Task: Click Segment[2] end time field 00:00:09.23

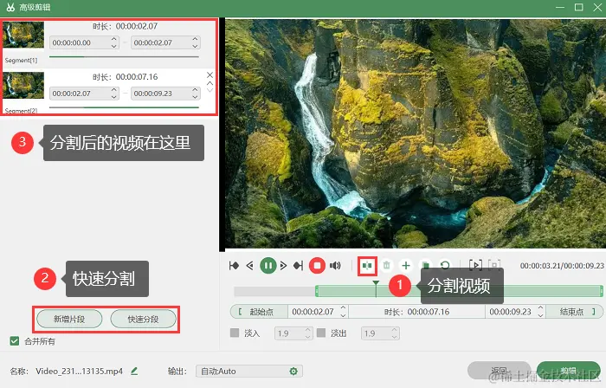Action: pyautogui.click(x=165, y=94)
